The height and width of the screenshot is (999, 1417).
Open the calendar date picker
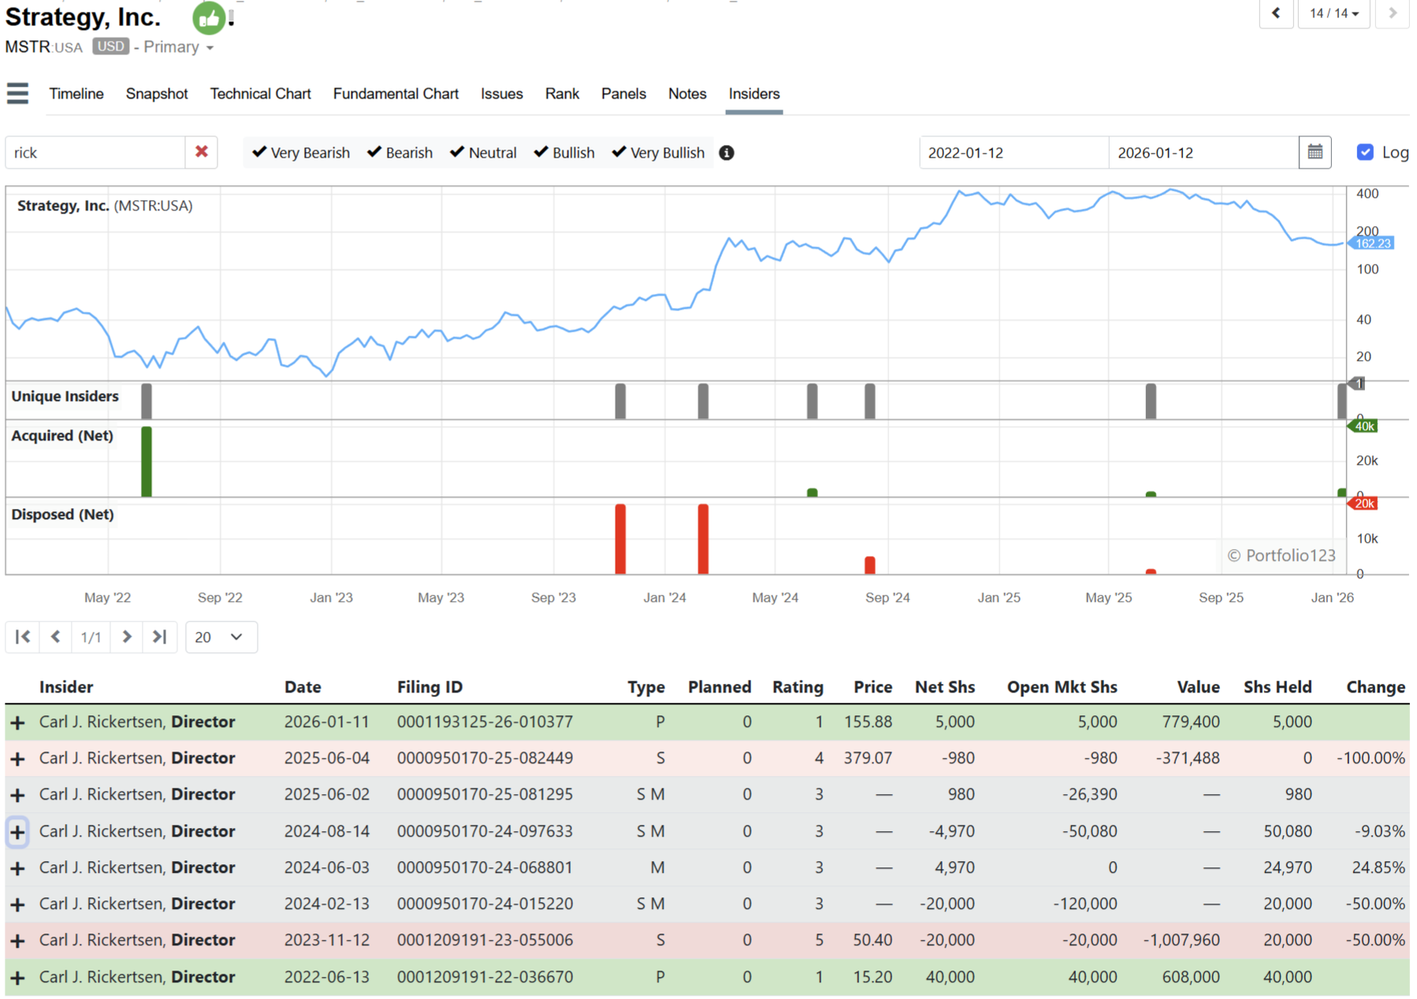pyautogui.click(x=1315, y=152)
